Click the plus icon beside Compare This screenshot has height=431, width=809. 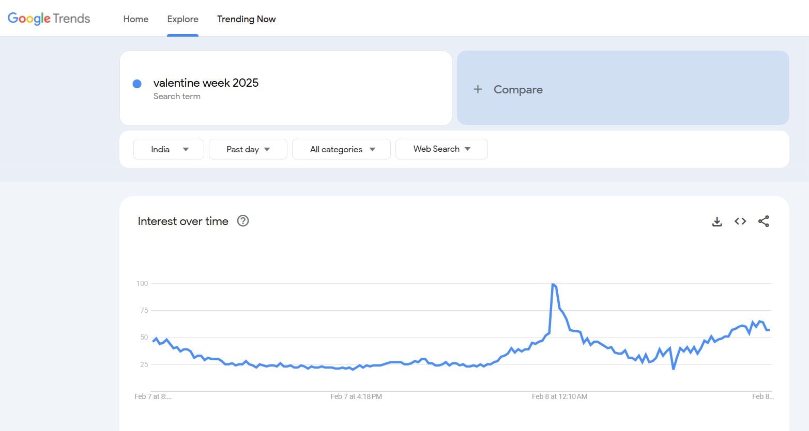coord(478,89)
